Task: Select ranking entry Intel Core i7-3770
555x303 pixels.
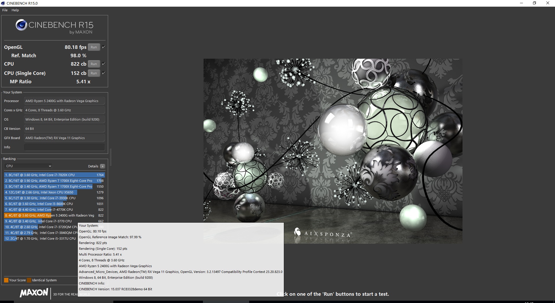Action: click(54, 221)
